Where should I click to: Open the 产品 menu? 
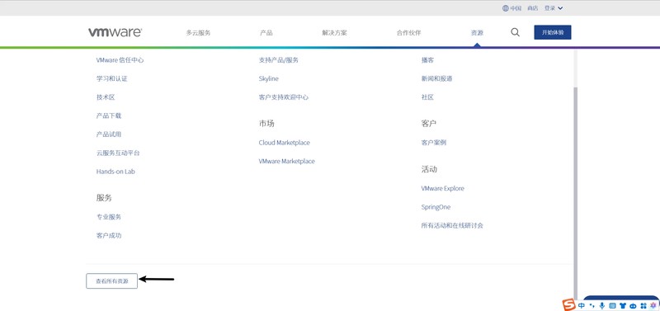(266, 33)
